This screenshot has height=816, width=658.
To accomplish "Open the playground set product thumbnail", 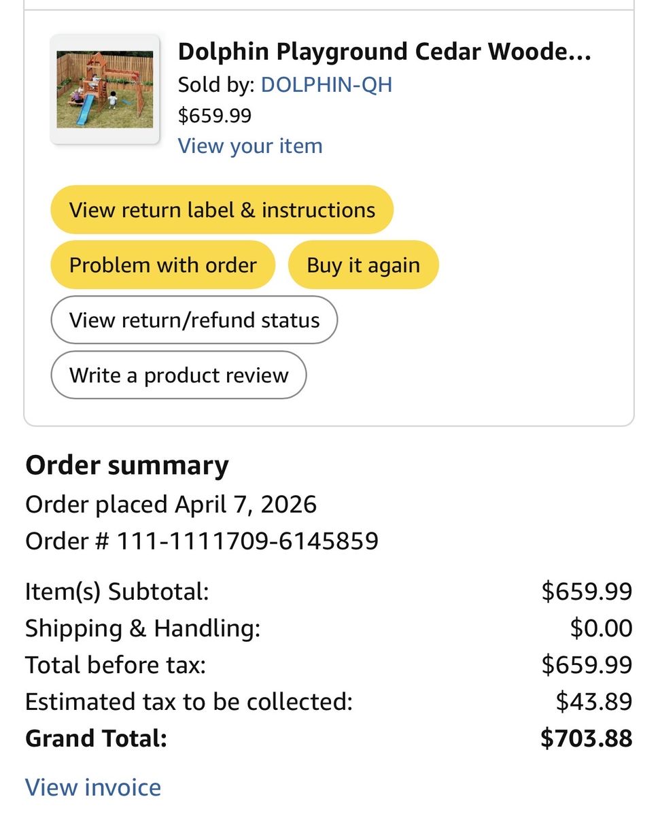I will (105, 89).
